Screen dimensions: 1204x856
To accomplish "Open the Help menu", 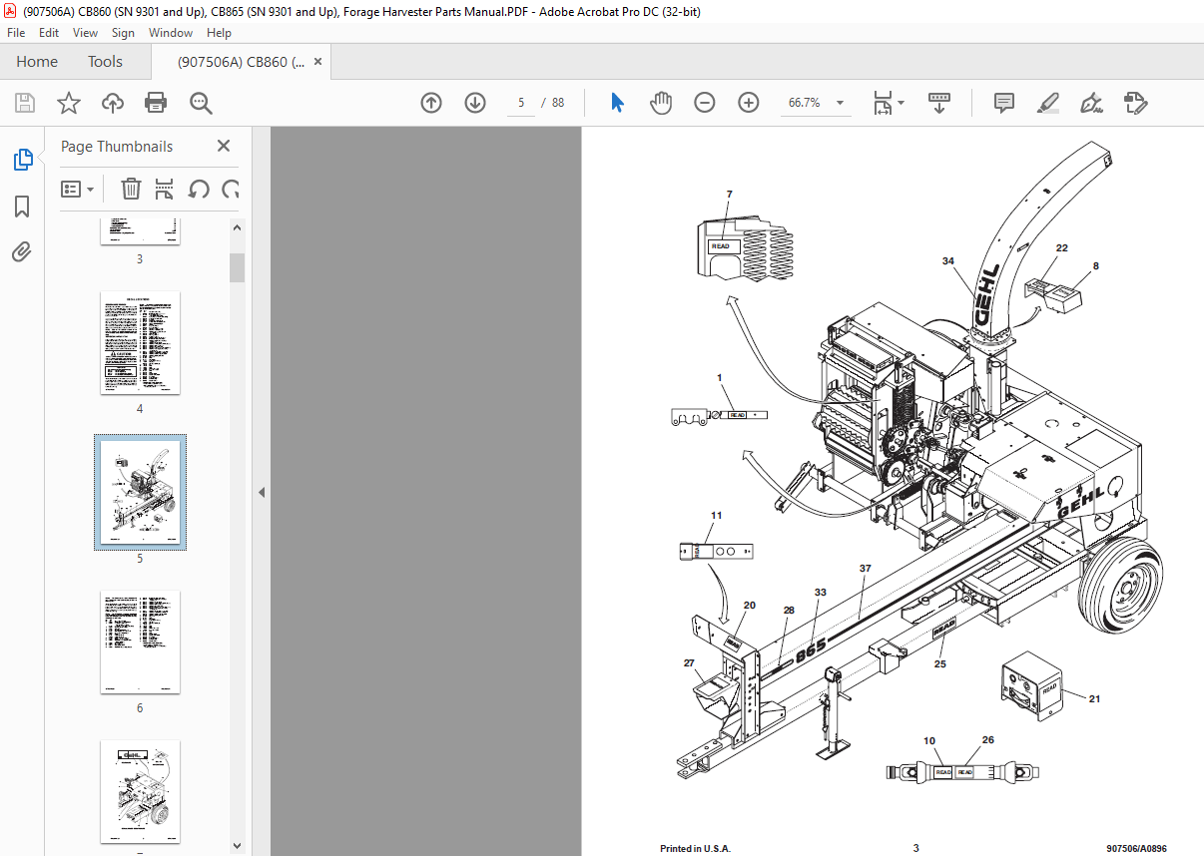I will coord(219,33).
